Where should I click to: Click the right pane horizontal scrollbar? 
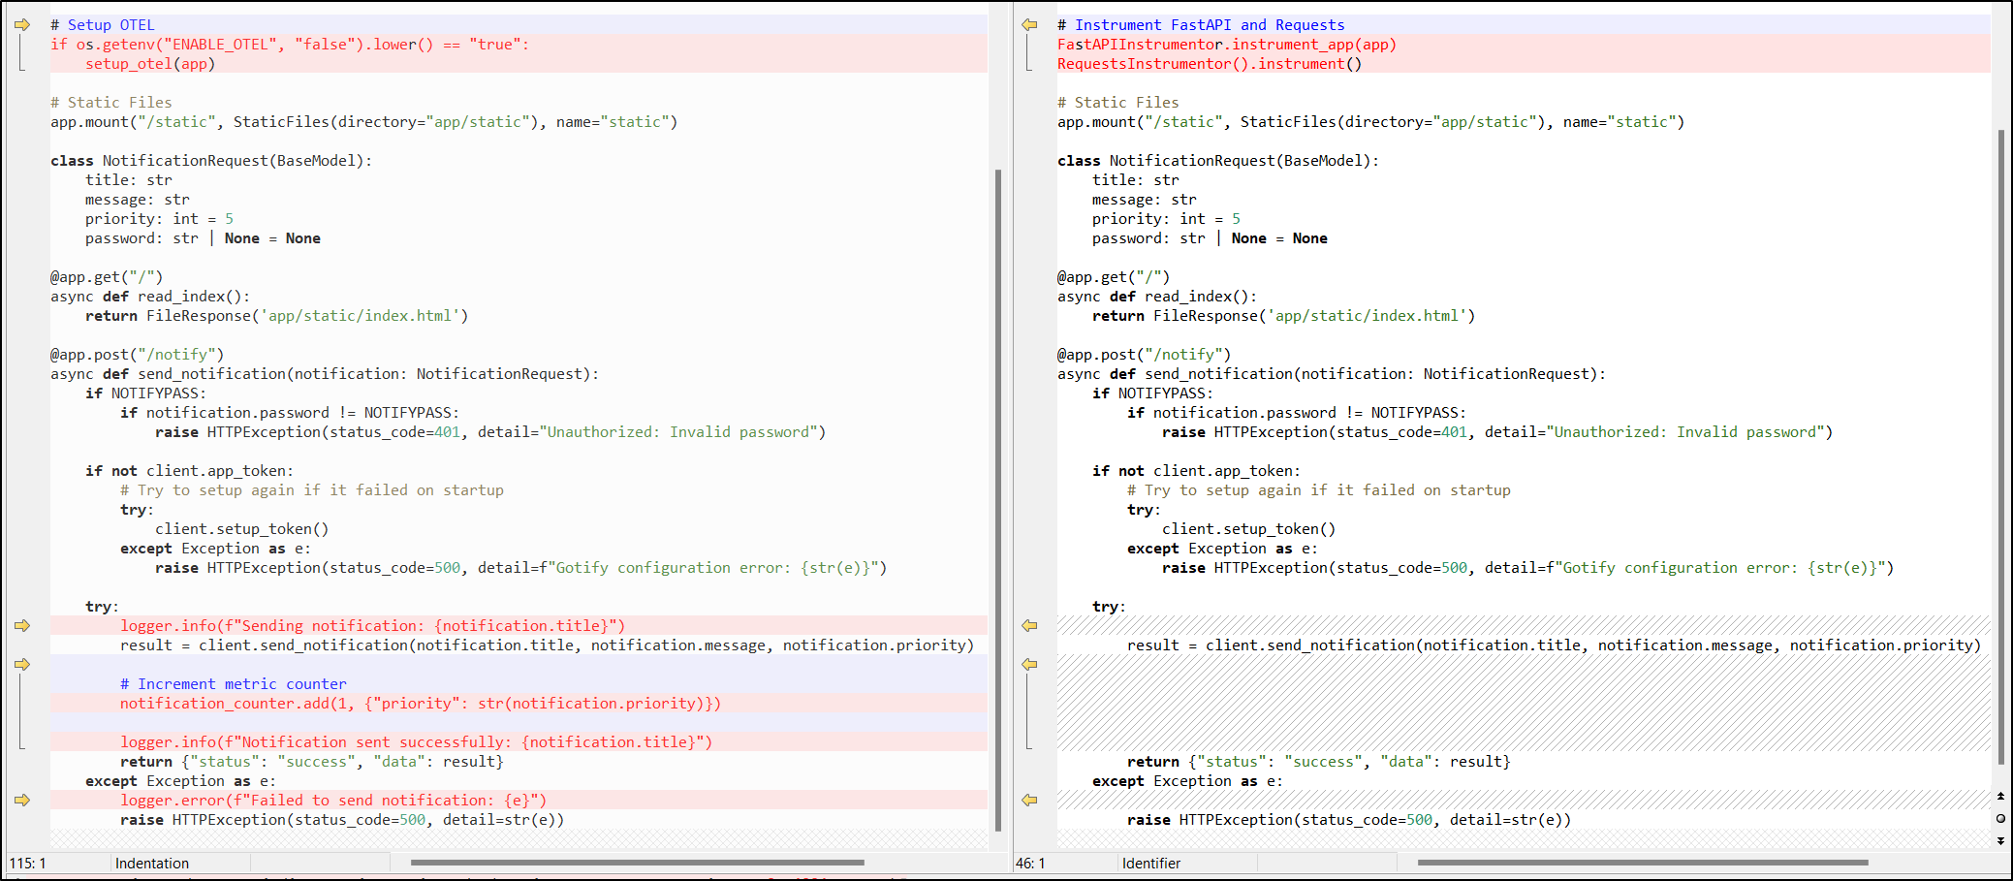[1642, 862]
